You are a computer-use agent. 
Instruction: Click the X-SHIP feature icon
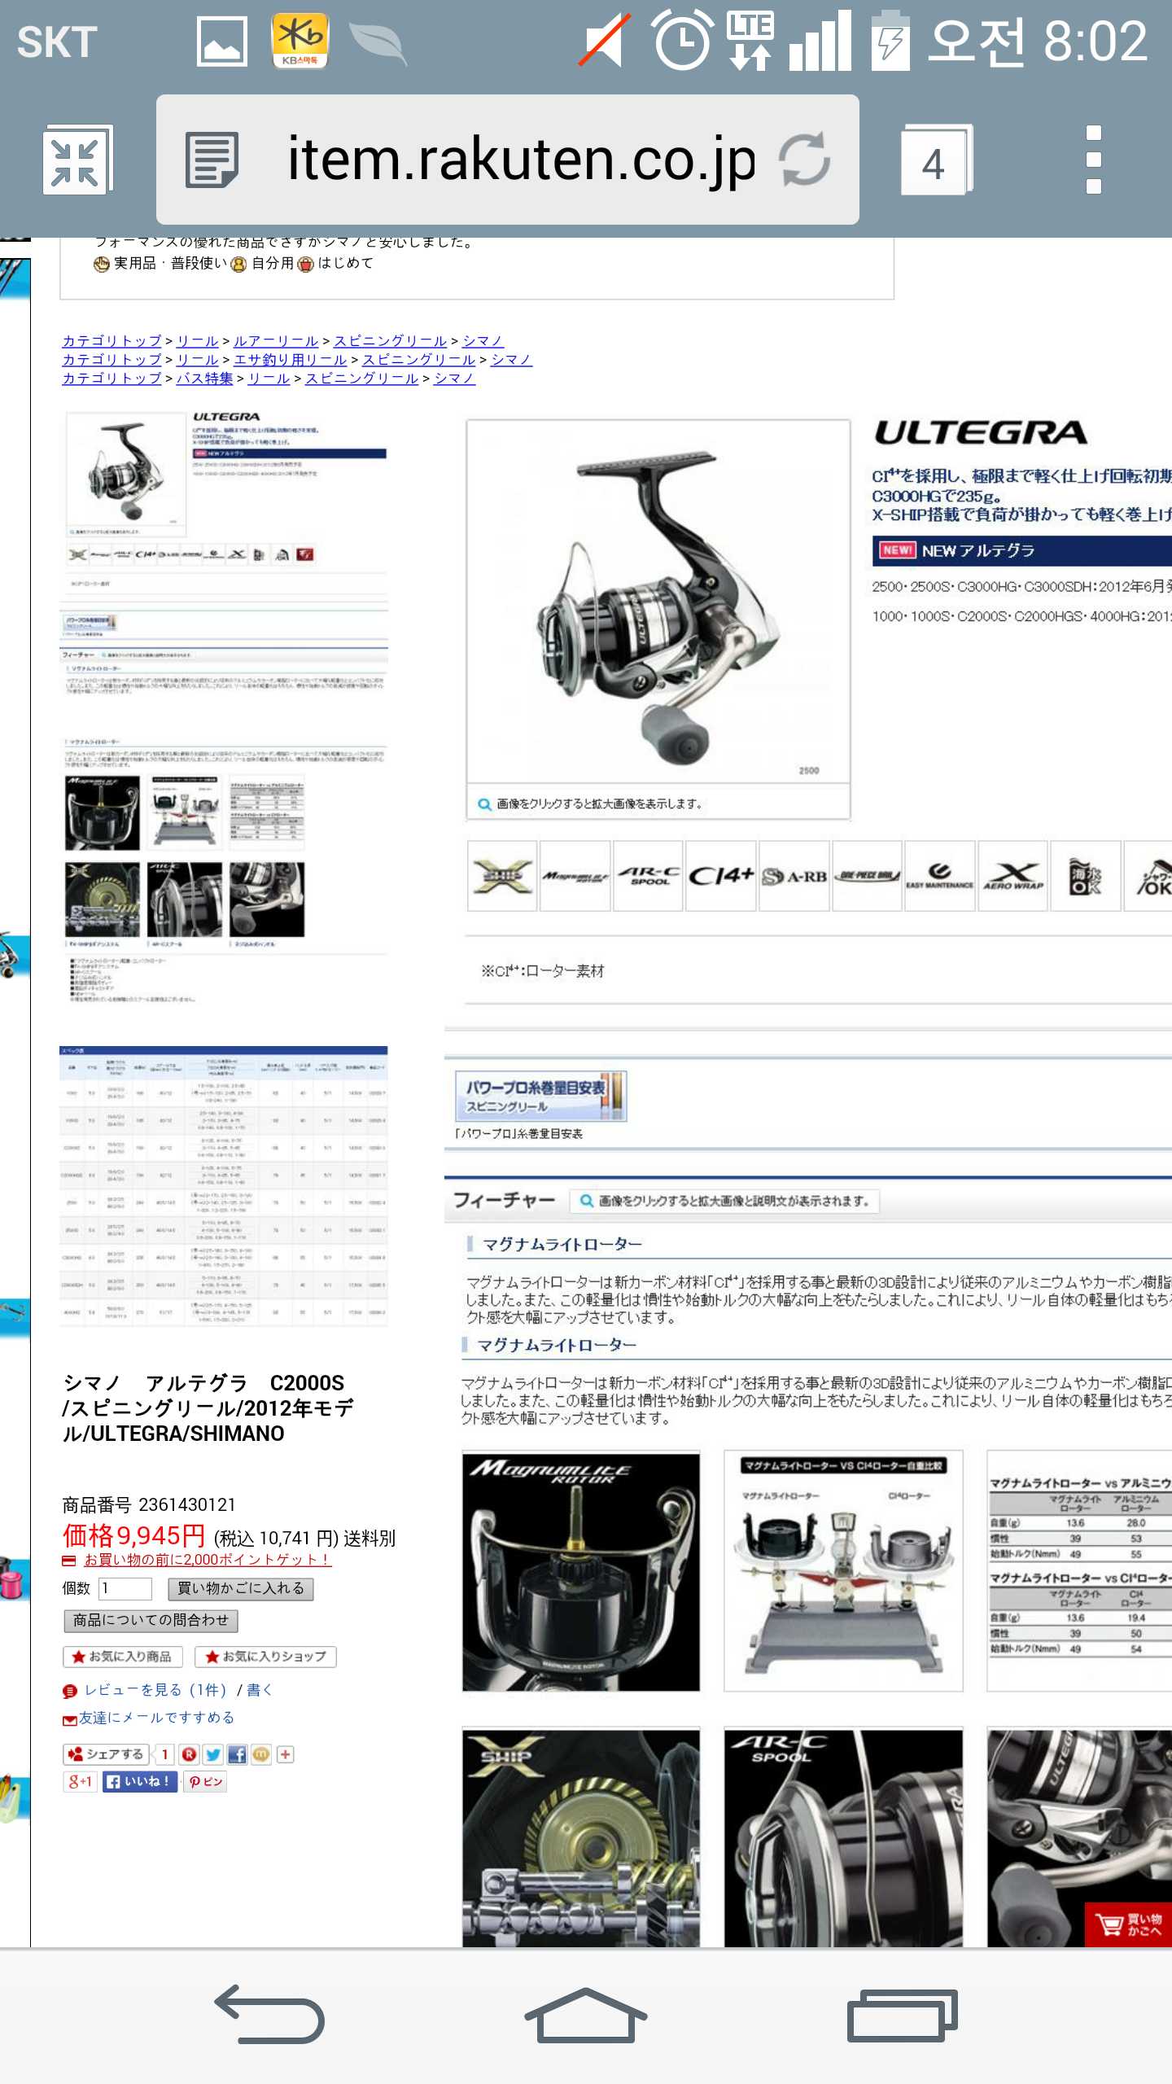(502, 875)
